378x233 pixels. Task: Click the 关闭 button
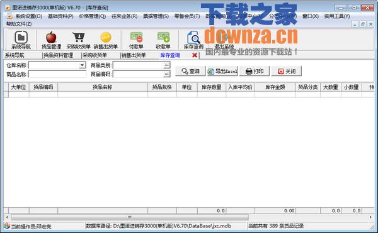pos(287,72)
